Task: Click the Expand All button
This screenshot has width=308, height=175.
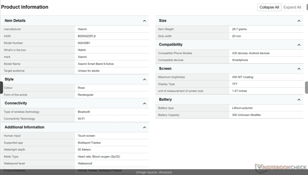Action: 292,7
